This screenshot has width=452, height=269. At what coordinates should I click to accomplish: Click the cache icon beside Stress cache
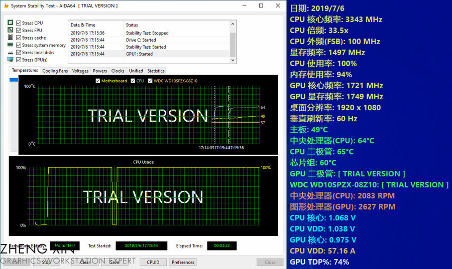[10, 38]
